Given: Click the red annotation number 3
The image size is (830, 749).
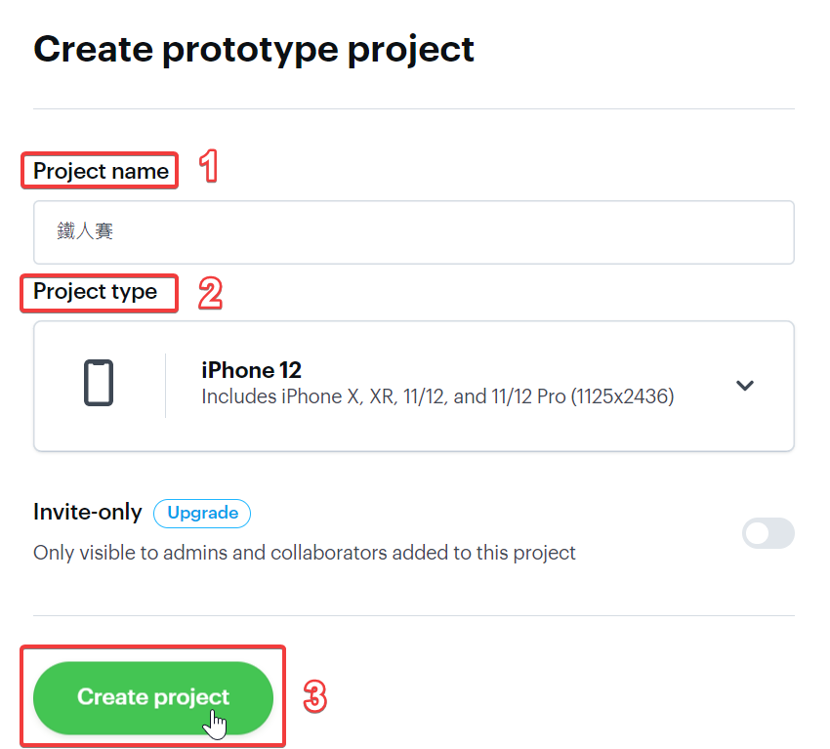Looking at the screenshot, I should (x=313, y=697).
